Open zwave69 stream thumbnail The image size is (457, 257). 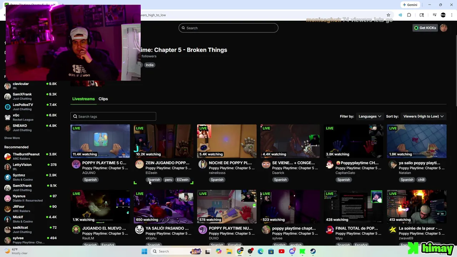(x=417, y=206)
